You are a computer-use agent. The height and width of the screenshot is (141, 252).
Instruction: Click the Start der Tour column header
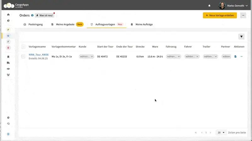(105, 46)
